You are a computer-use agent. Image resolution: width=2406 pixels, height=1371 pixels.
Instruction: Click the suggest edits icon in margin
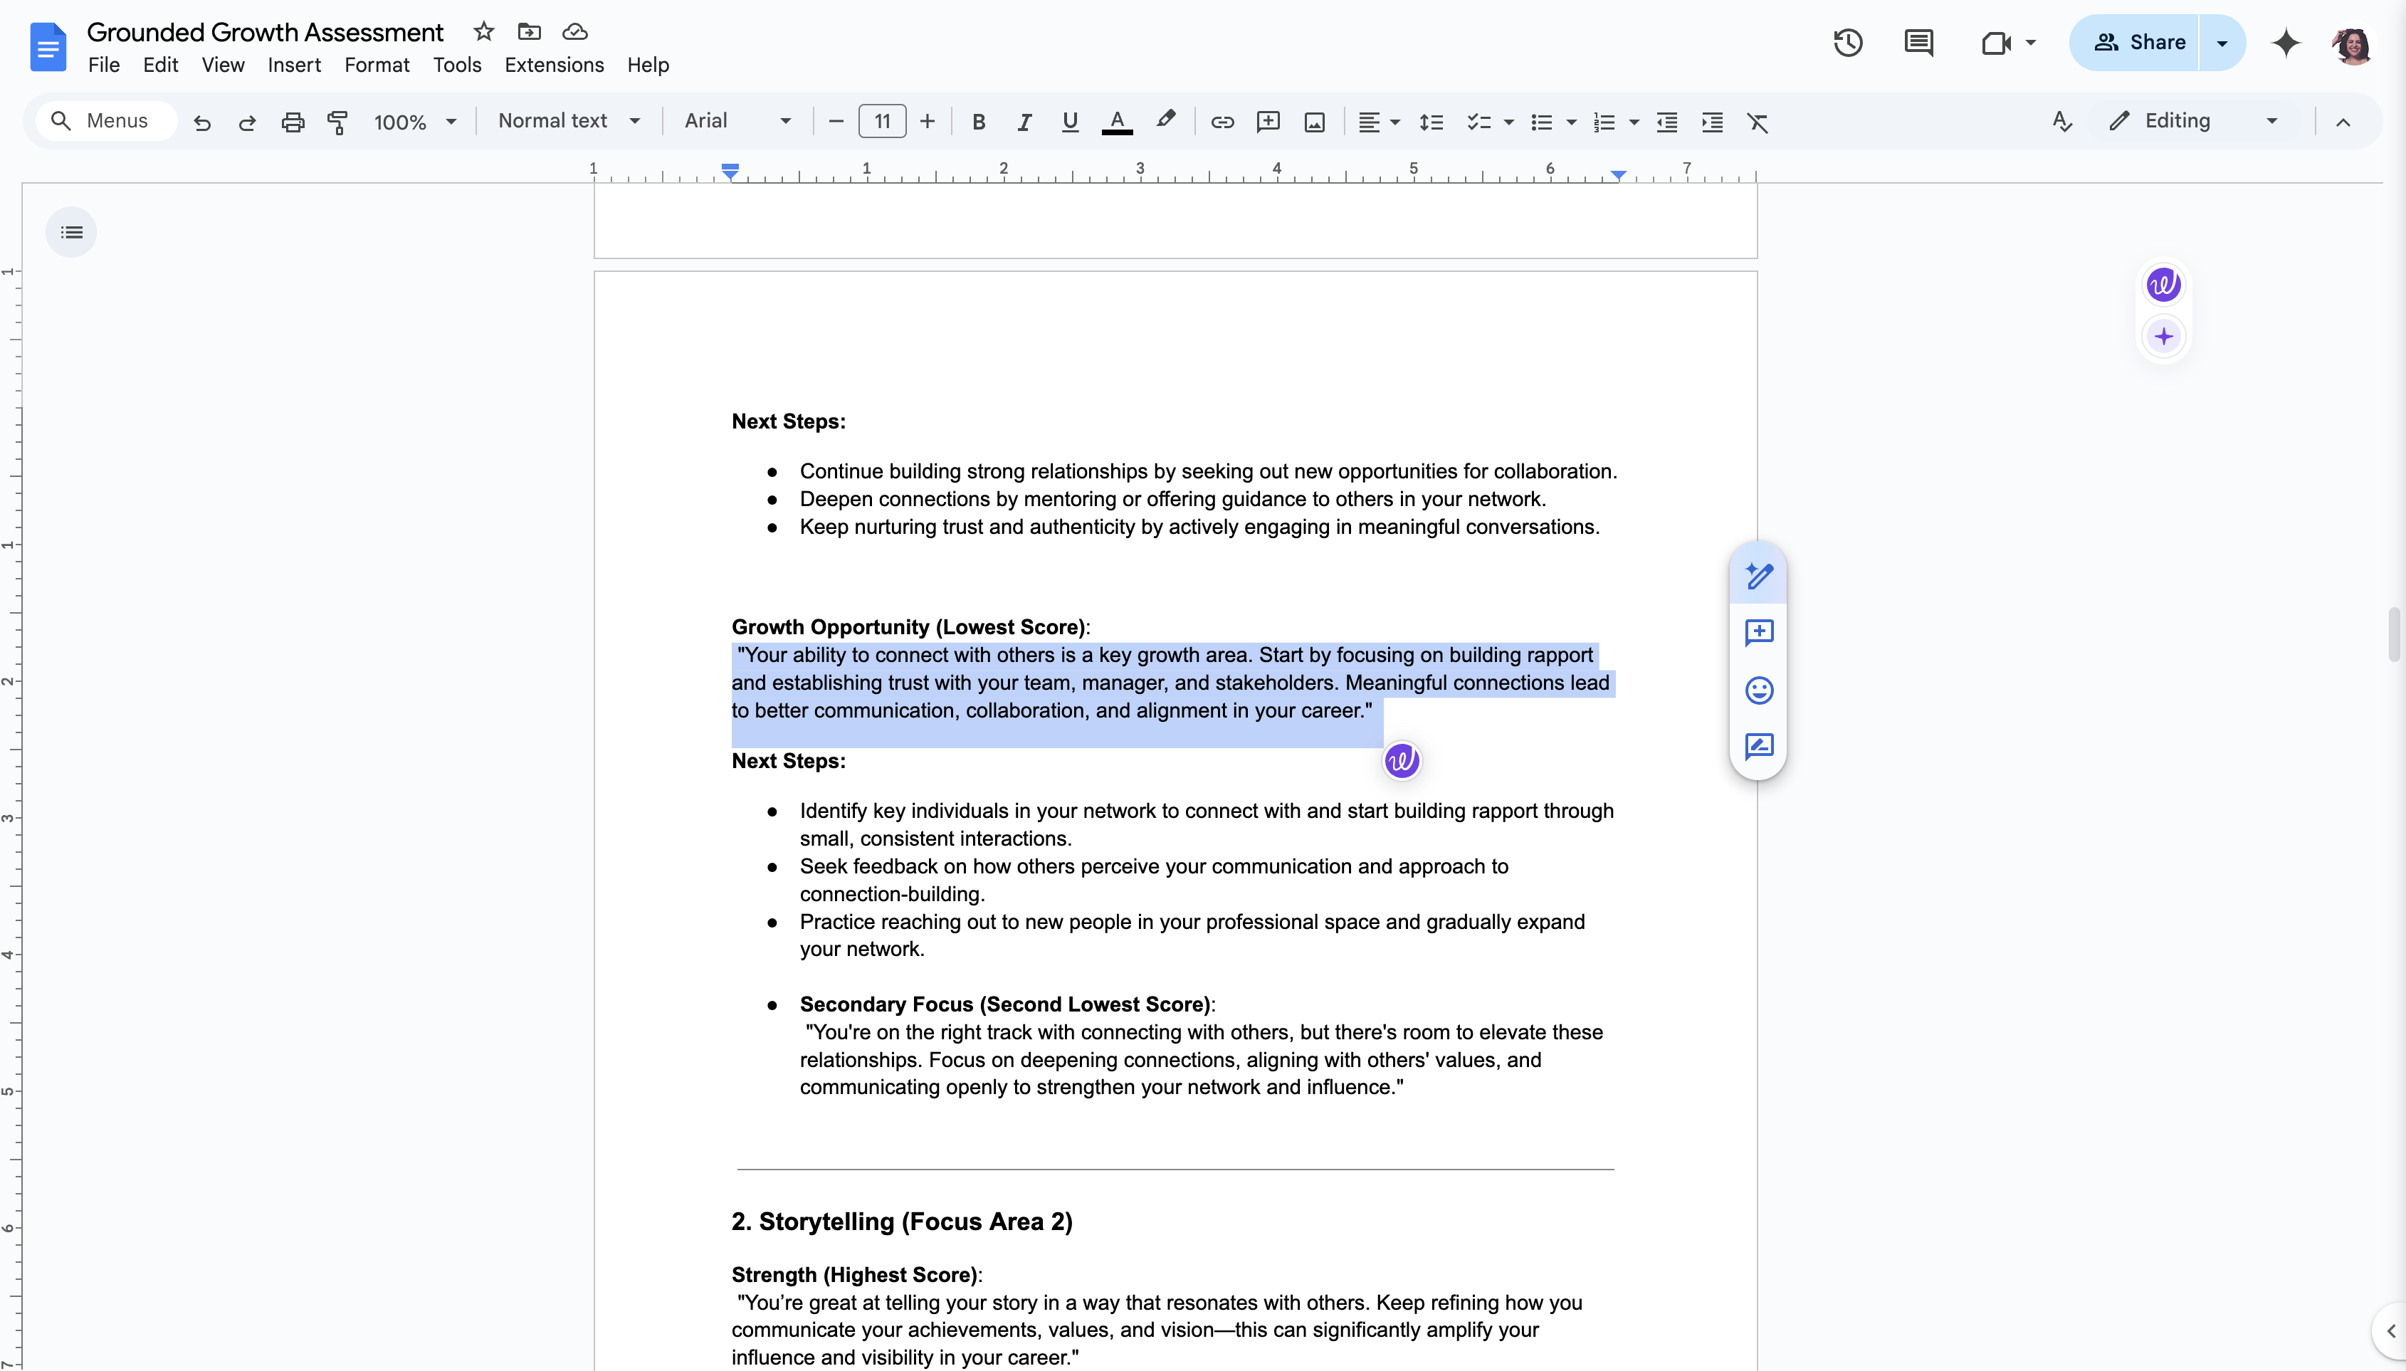[x=1758, y=747]
